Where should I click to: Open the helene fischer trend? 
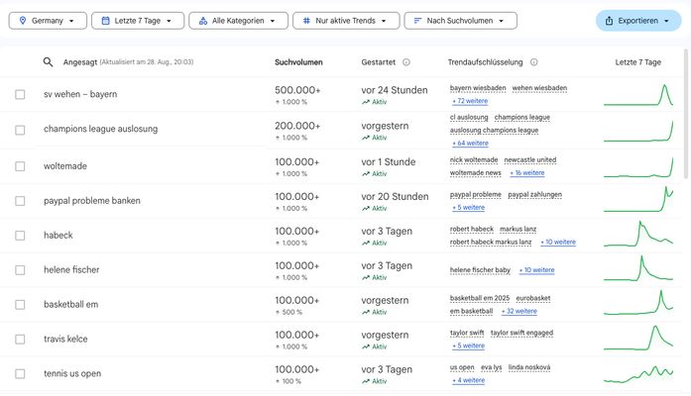(x=71, y=269)
